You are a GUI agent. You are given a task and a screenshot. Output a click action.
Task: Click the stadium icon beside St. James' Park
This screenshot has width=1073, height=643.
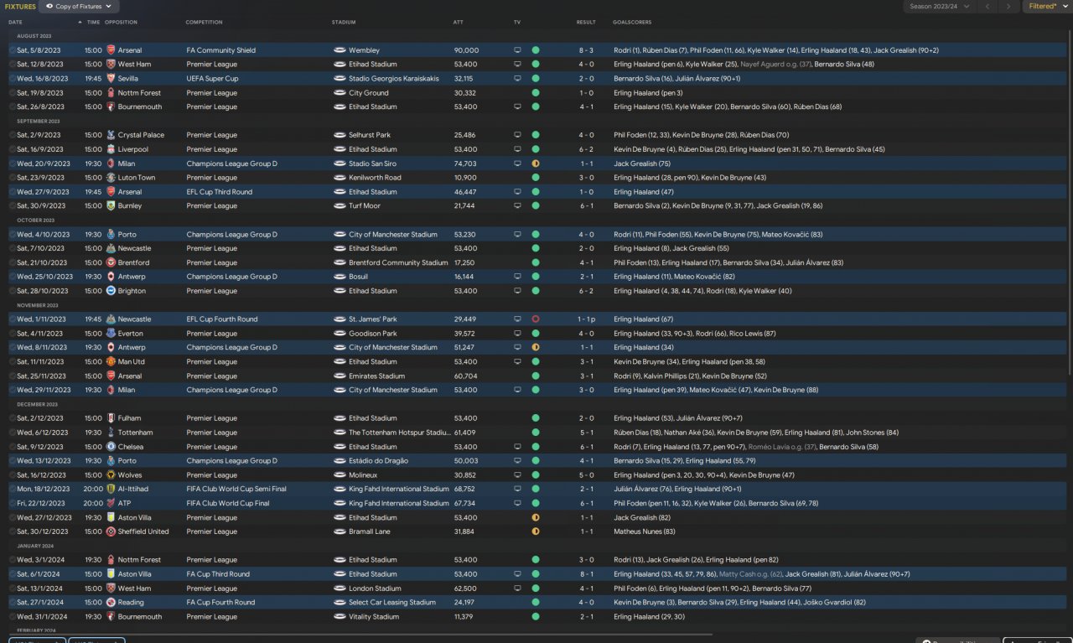pyautogui.click(x=340, y=319)
